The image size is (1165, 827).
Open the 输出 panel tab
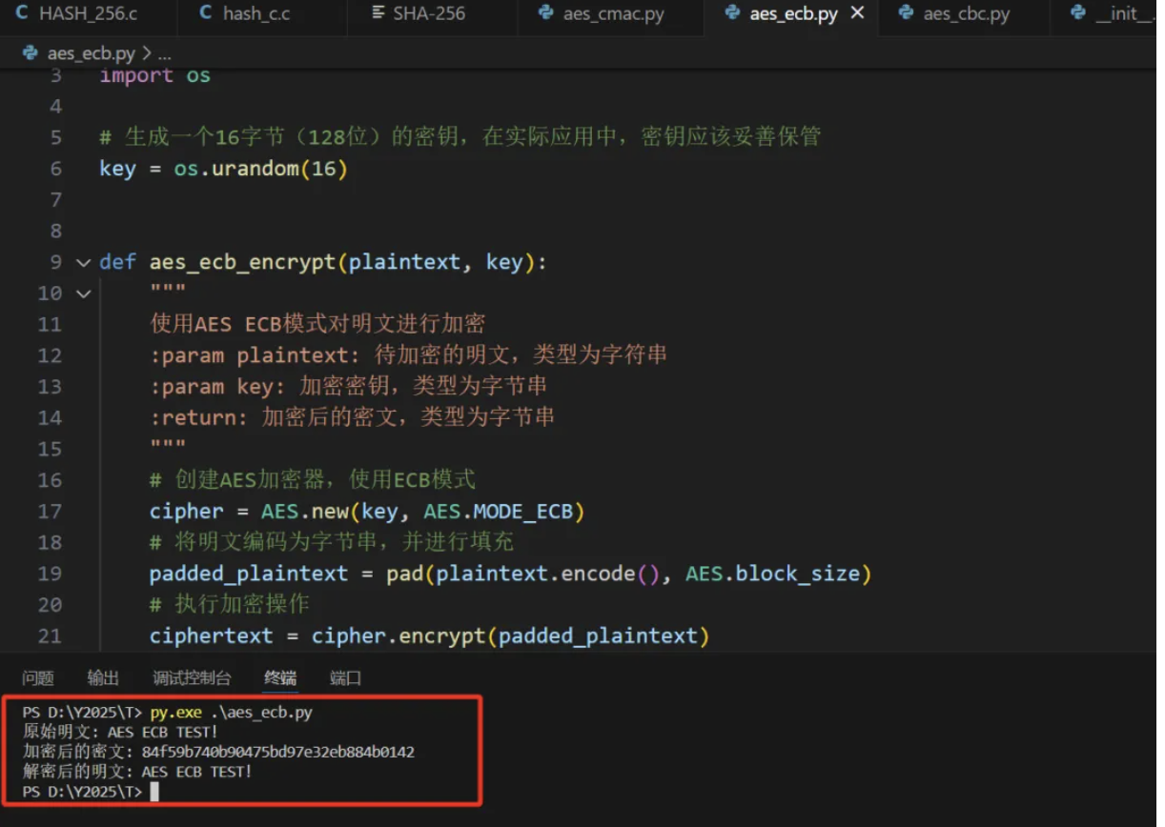(103, 678)
